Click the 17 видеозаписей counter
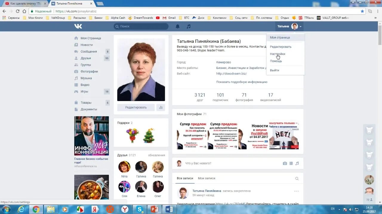Screen dimensions: 382x214 click(270, 97)
